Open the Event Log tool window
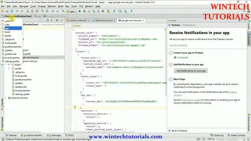This screenshot has height=141, width=251. click(216, 135)
